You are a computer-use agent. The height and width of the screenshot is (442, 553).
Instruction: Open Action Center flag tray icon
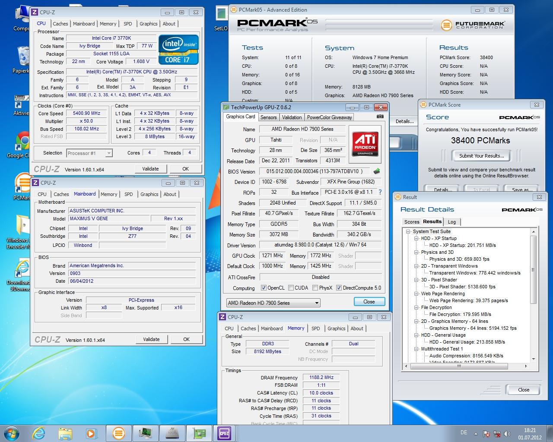tap(486, 434)
